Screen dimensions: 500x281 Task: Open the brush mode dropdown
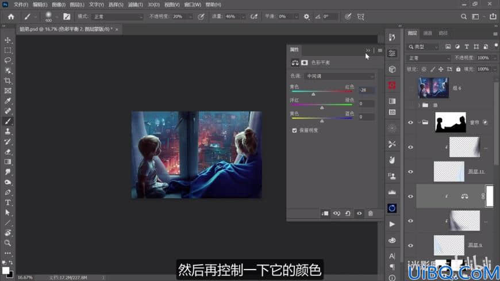click(x=117, y=17)
